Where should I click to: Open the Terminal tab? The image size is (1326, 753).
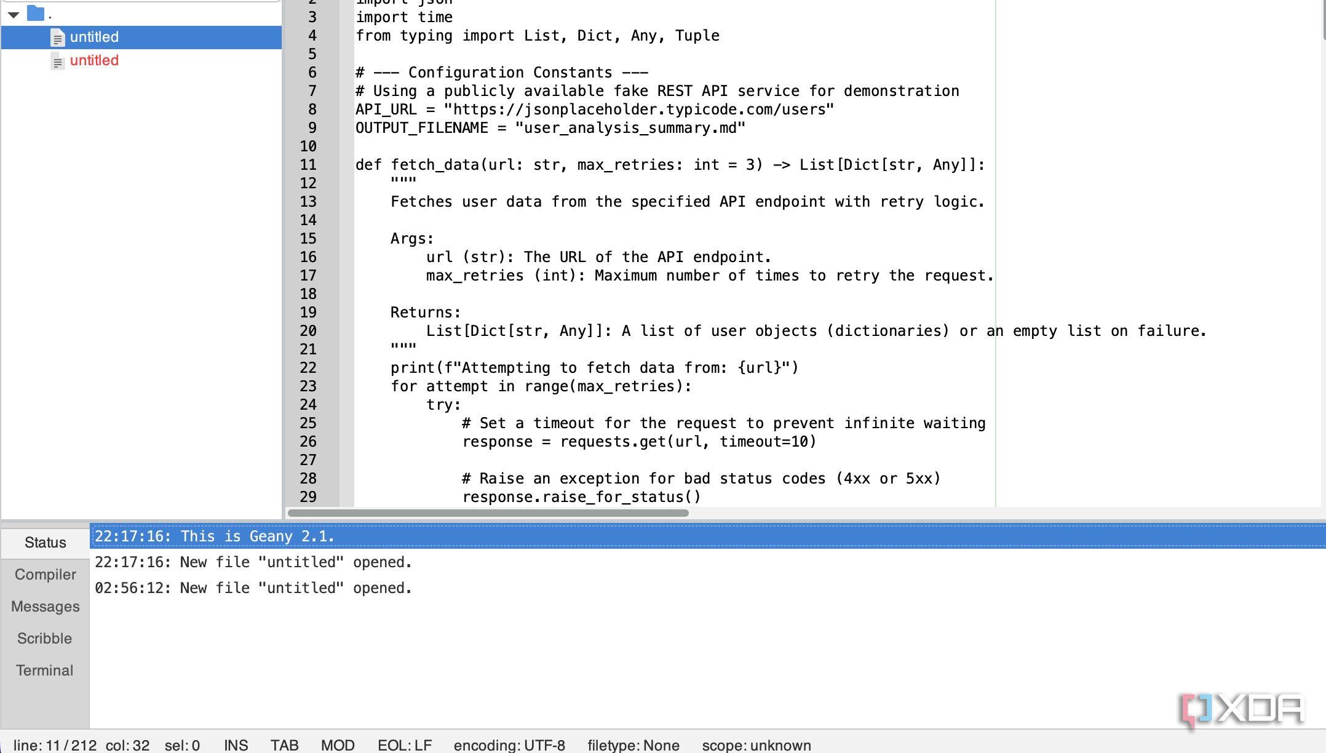(45, 671)
